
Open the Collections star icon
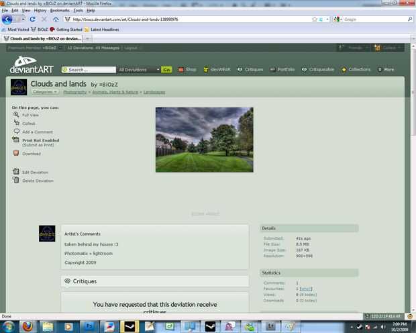tap(344, 70)
